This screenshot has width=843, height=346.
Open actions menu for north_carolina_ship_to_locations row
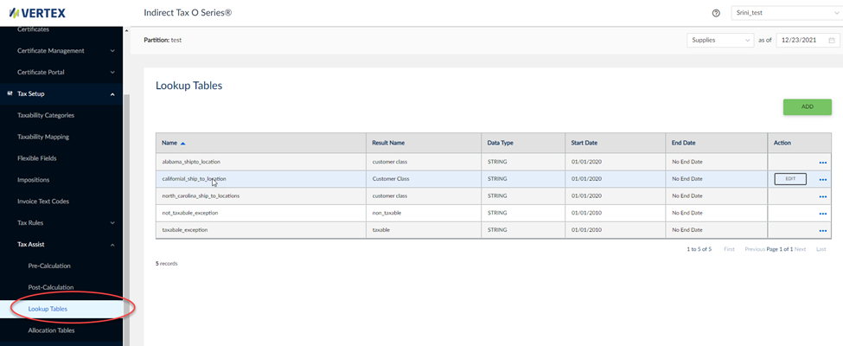click(822, 196)
